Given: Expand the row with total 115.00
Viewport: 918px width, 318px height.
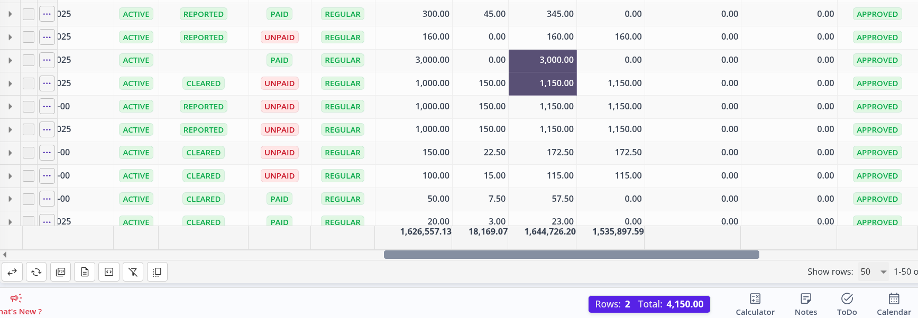Looking at the screenshot, I should (10, 176).
